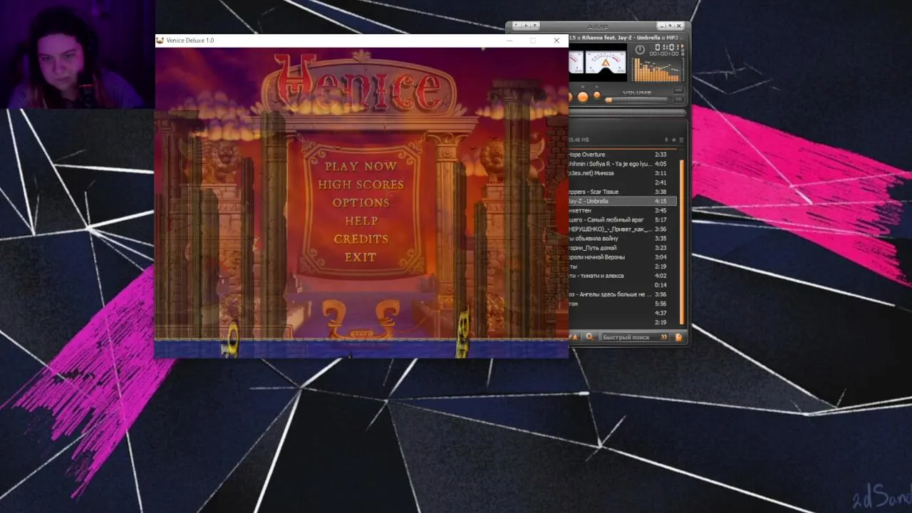Select the playlist row lasting 0:14
912x513 pixels.
coord(623,285)
